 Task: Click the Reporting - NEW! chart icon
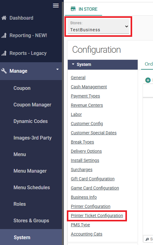pyautogui.click(x=4, y=35)
